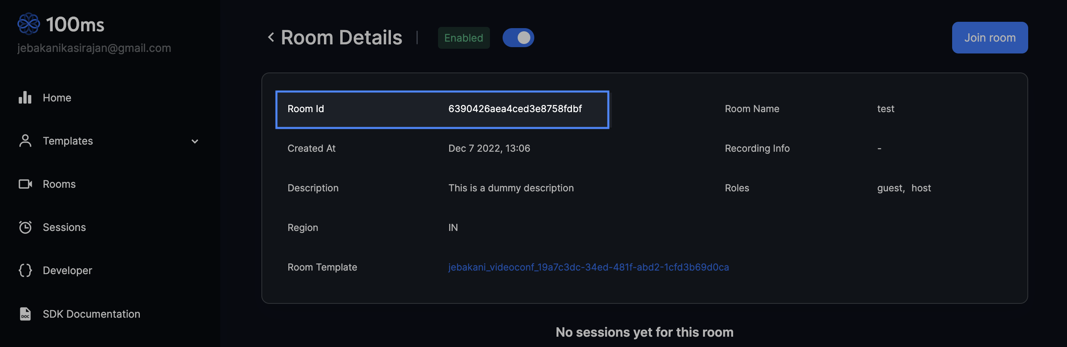Image resolution: width=1067 pixels, height=347 pixels.
Task: Click the SDK Documentation file icon
Action: [x=25, y=313]
